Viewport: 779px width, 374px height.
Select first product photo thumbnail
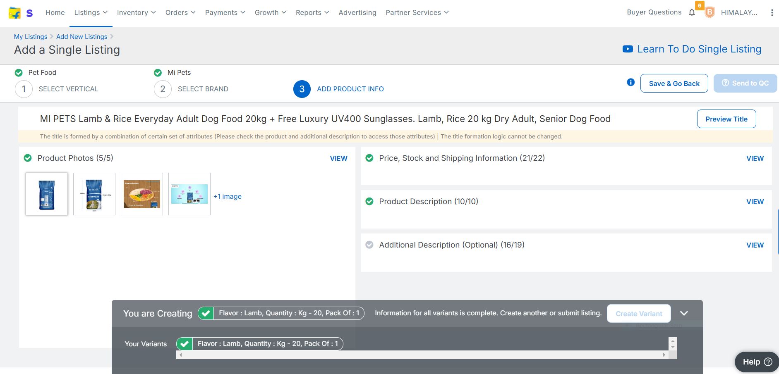(47, 194)
